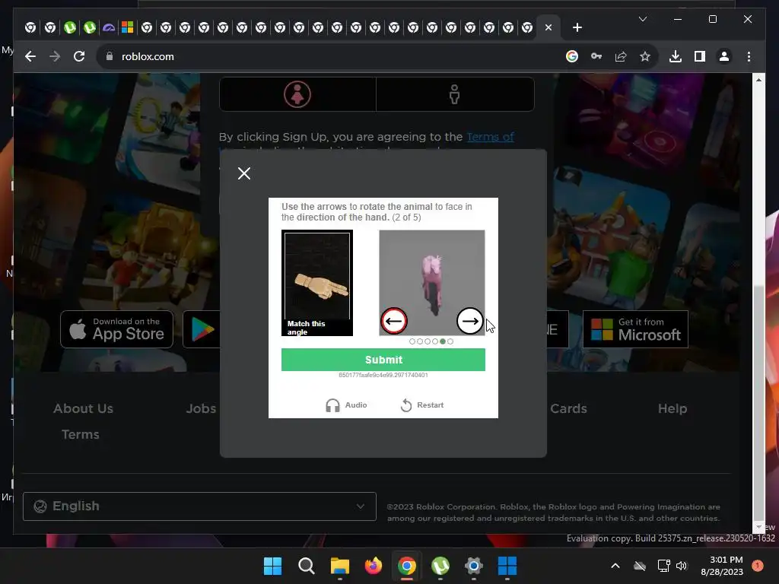Open Firefox from the taskbar
779x584 pixels.
pos(373,566)
